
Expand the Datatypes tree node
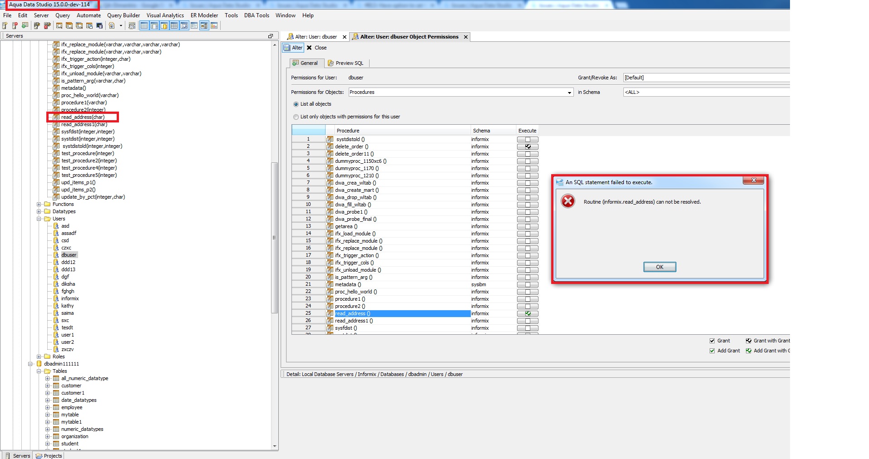[x=39, y=211]
